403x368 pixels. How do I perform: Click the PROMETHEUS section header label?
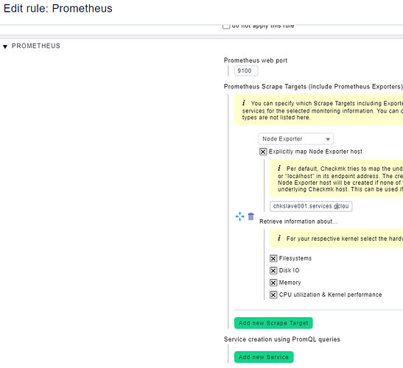coord(36,46)
